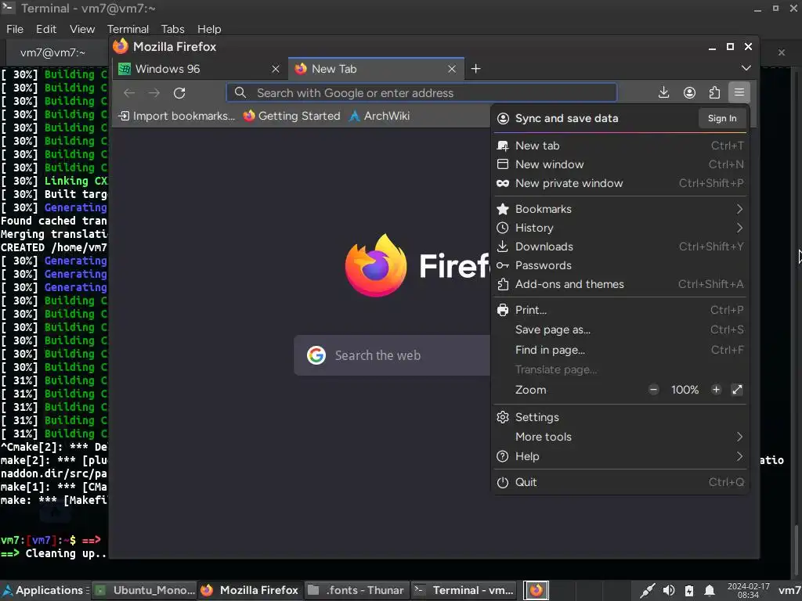Switch to the New Tab tab
Image resolution: width=802 pixels, height=601 pixels.
coord(377,69)
